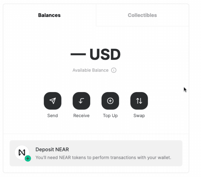Click the word USD in balance
201x177 pixels.
(105, 55)
